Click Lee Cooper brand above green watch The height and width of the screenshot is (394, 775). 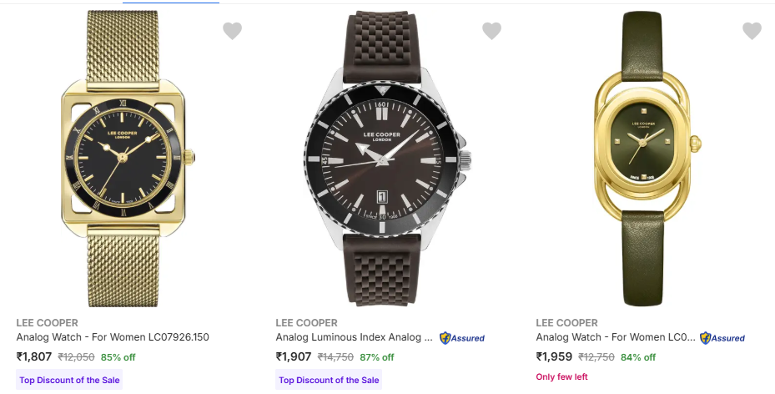(x=567, y=323)
